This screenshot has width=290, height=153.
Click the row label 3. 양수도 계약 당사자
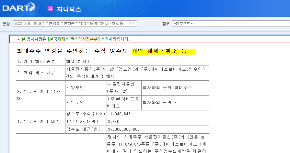(39, 95)
